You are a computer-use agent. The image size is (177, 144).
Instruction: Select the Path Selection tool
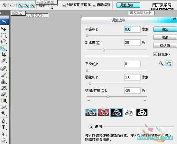(x=4, y=134)
